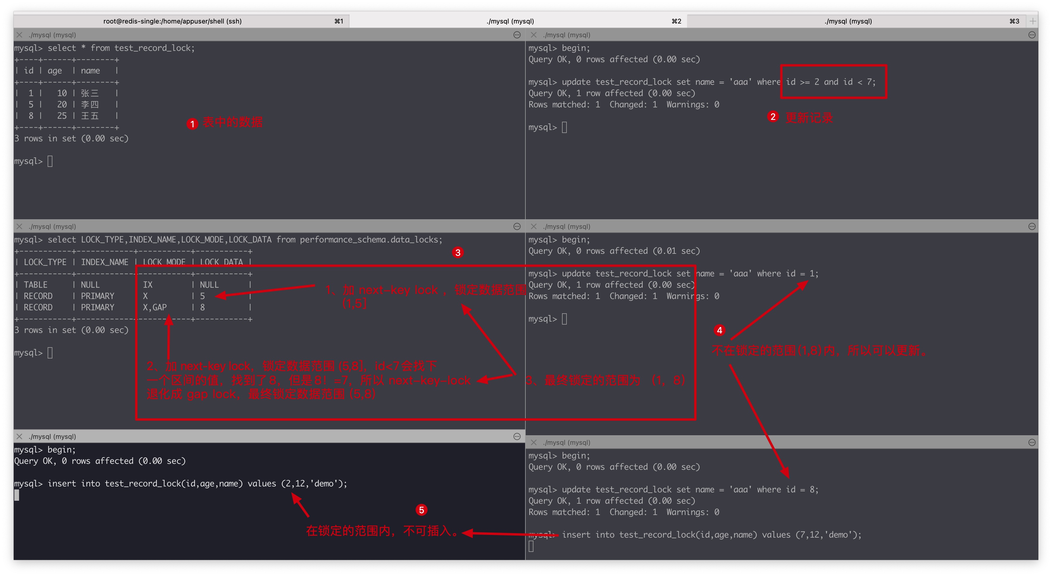Select the middle ./mysql (mysql) tab
Image resolution: width=1052 pixels, height=576 pixels.
click(510, 21)
